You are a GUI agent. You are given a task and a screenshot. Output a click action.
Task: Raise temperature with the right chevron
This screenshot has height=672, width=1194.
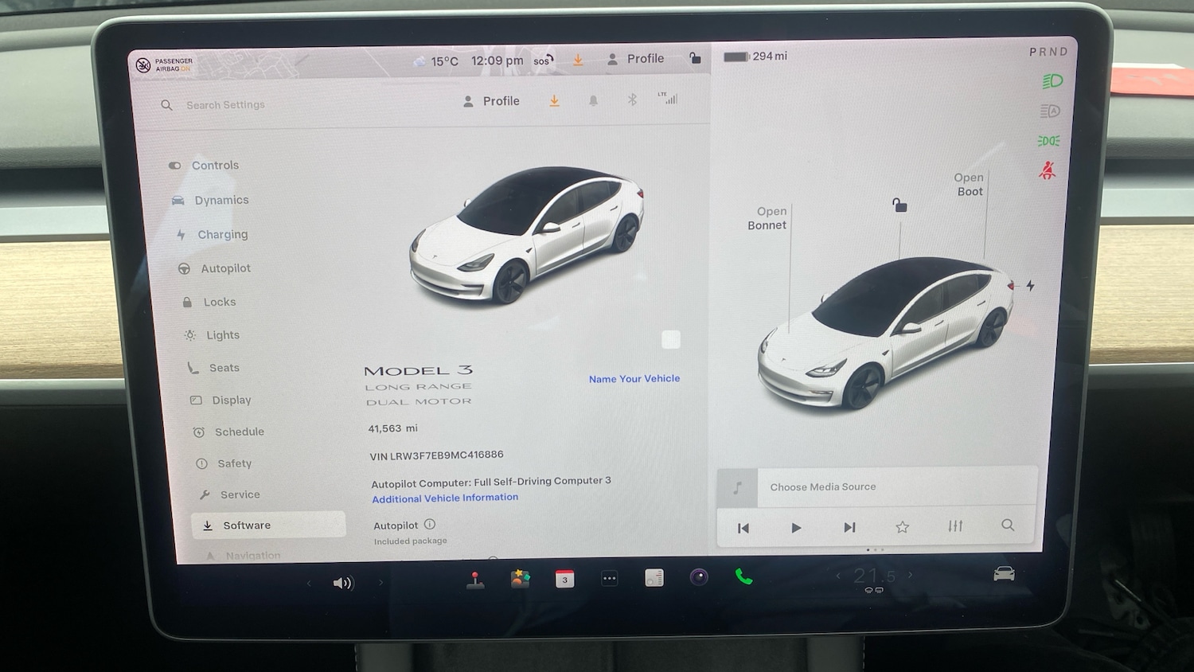[x=910, y=574]
